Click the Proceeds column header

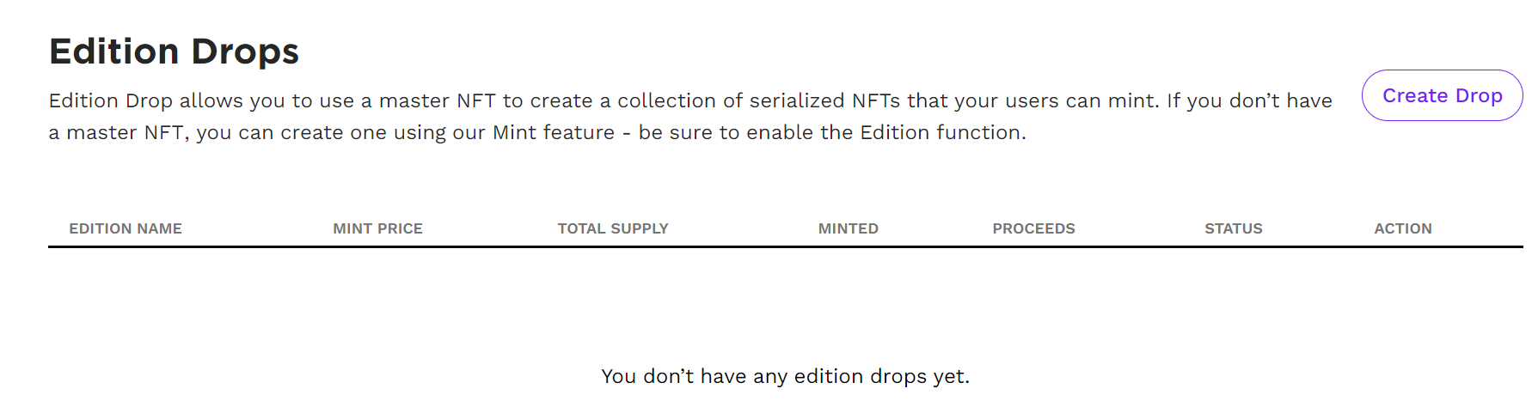click(x=1033, y=228)
